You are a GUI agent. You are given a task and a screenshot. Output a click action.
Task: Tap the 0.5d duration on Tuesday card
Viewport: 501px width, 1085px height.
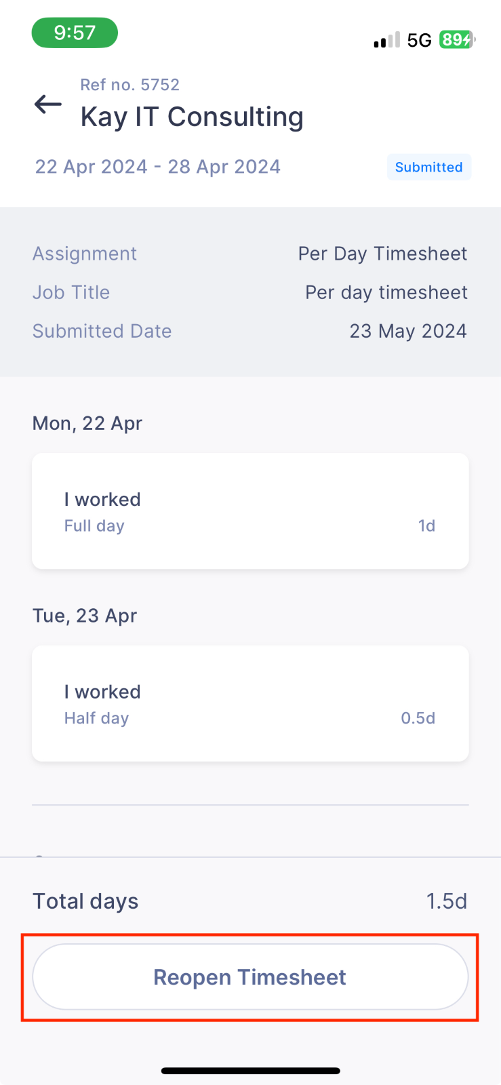pyautogui.click(x=418, y=718)
